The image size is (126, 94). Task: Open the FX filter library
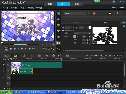click(x=58, y=43)
